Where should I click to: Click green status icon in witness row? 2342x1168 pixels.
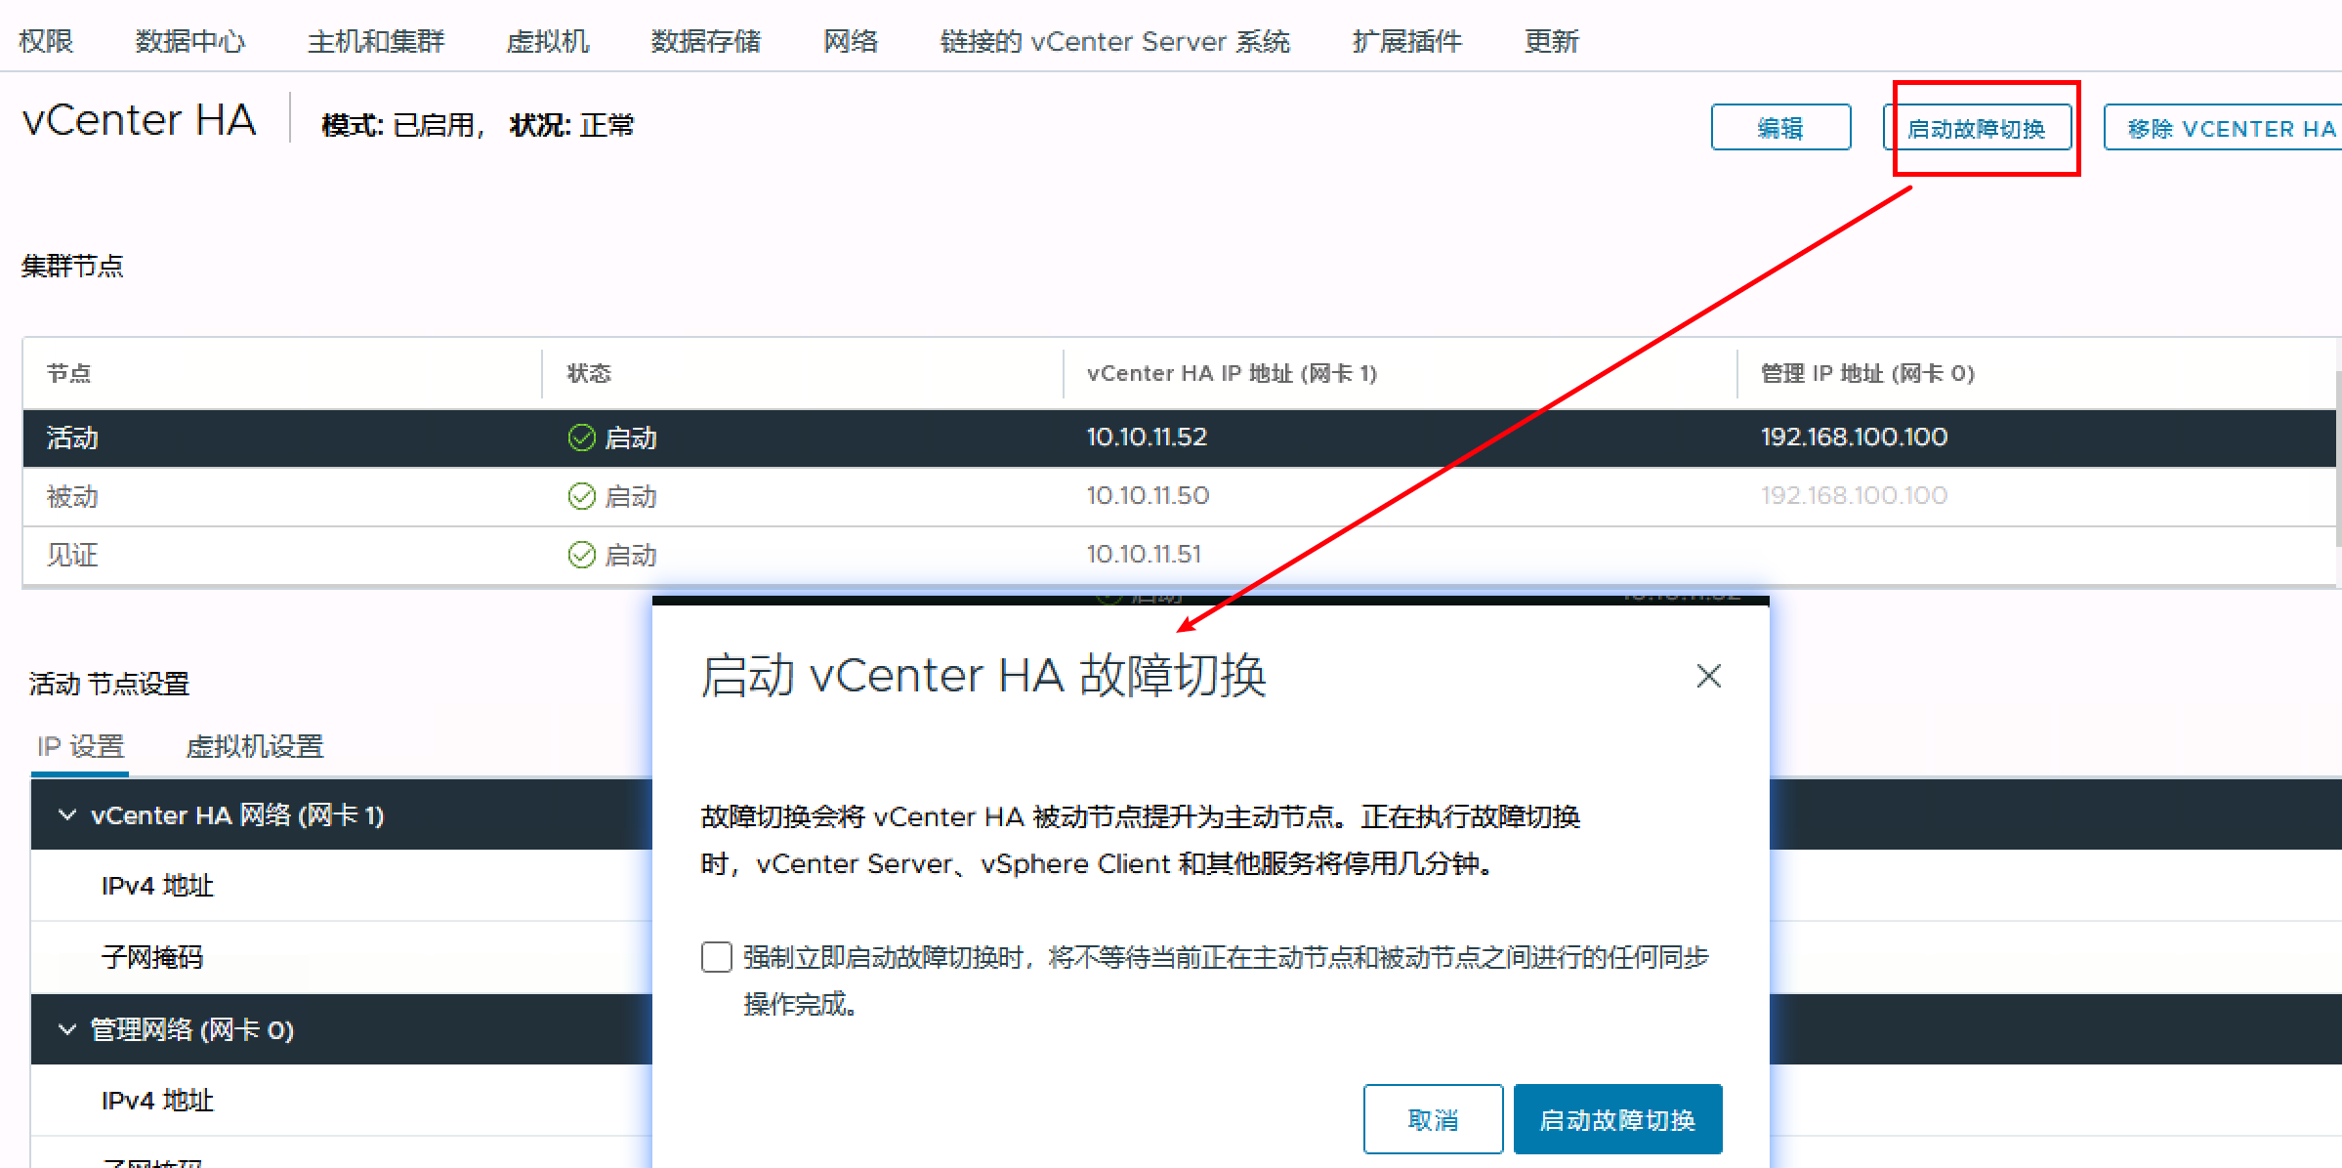581,555
